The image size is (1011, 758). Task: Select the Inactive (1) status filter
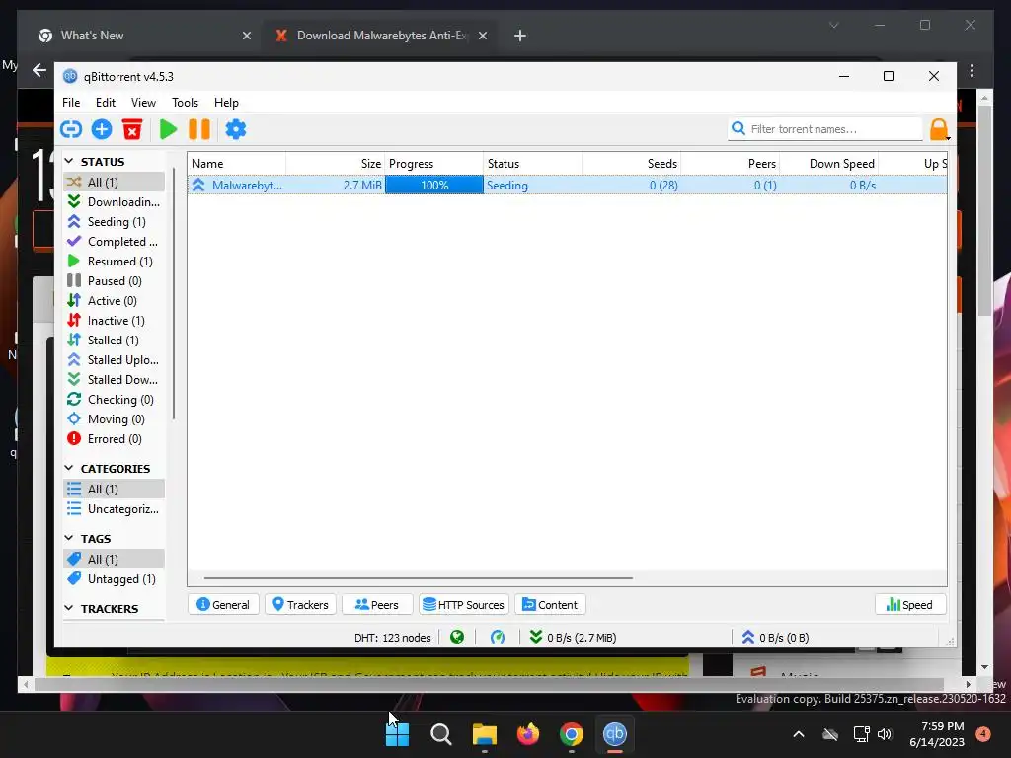pyautogui.click(x=115, y=321)
